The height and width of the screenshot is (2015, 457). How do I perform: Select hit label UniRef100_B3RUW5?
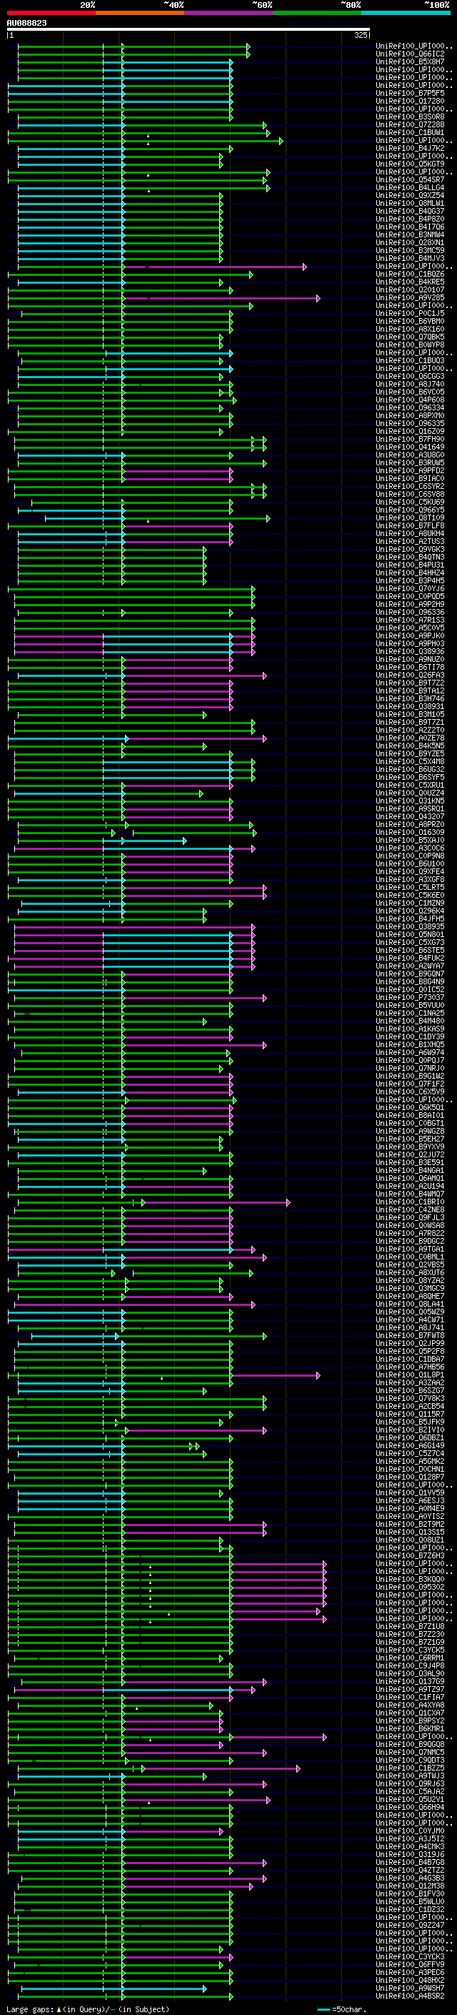[x=410, y=463]
